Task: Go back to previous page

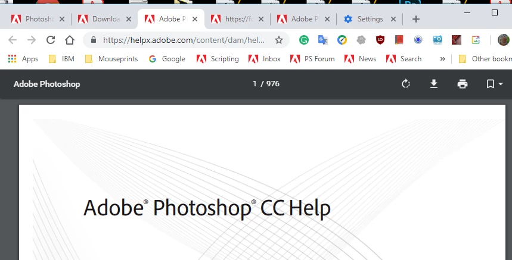Action: [x=13, y=40]
